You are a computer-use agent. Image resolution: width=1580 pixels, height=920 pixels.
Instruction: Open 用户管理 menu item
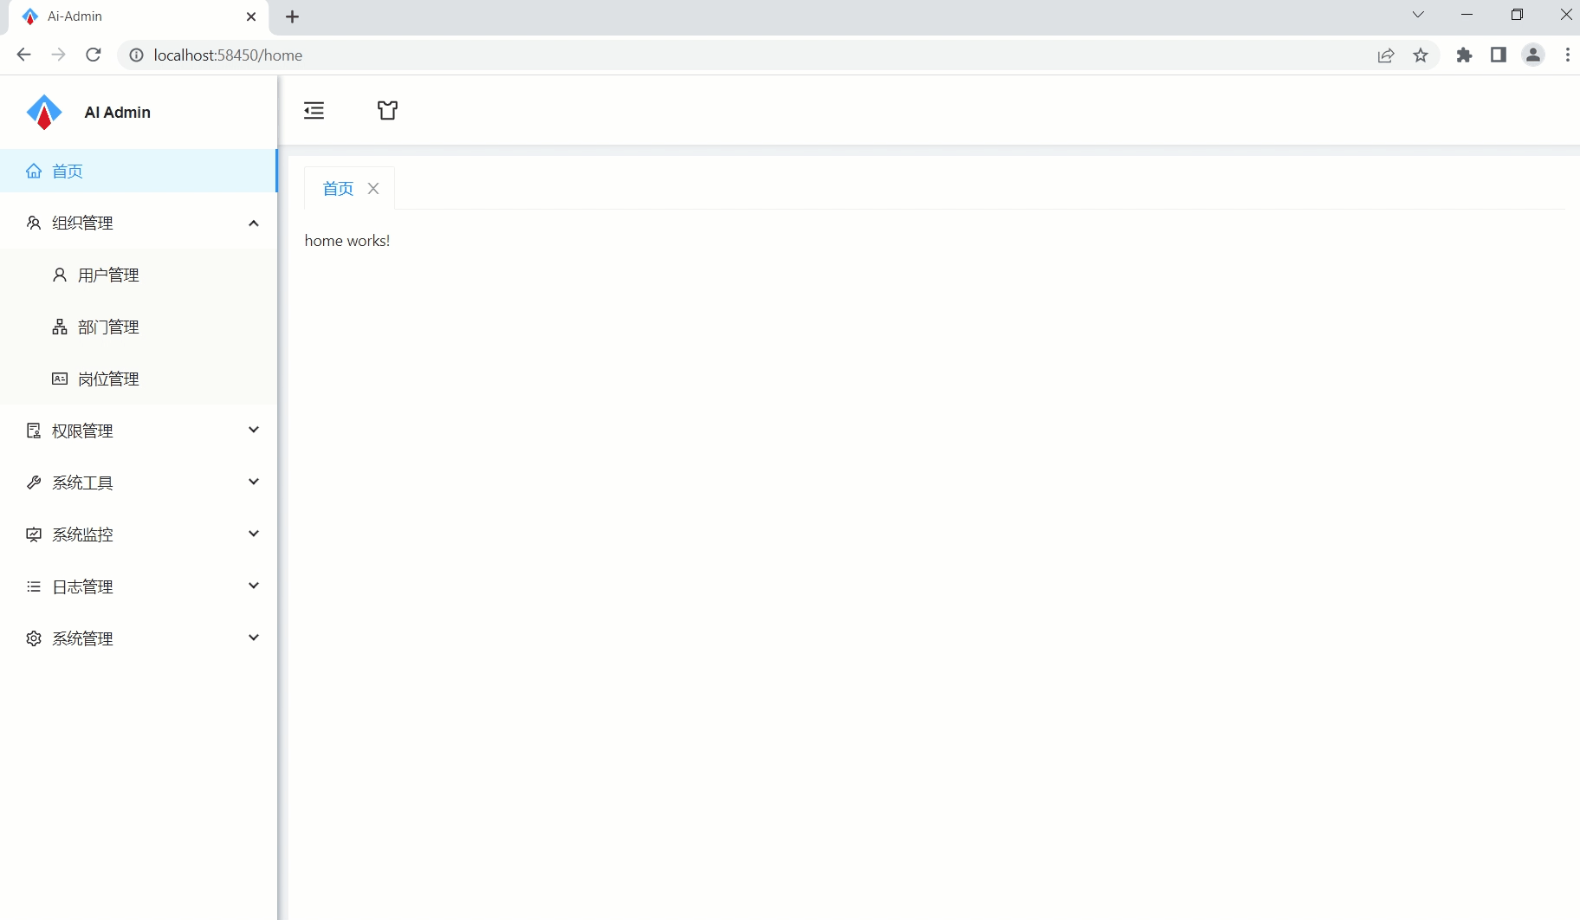pyautogui.click(x=139, y=275)
